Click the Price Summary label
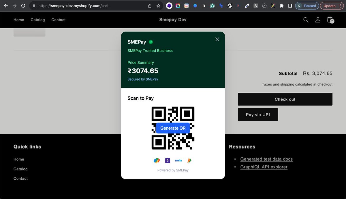The image size is (346, 199). (141, 62)
